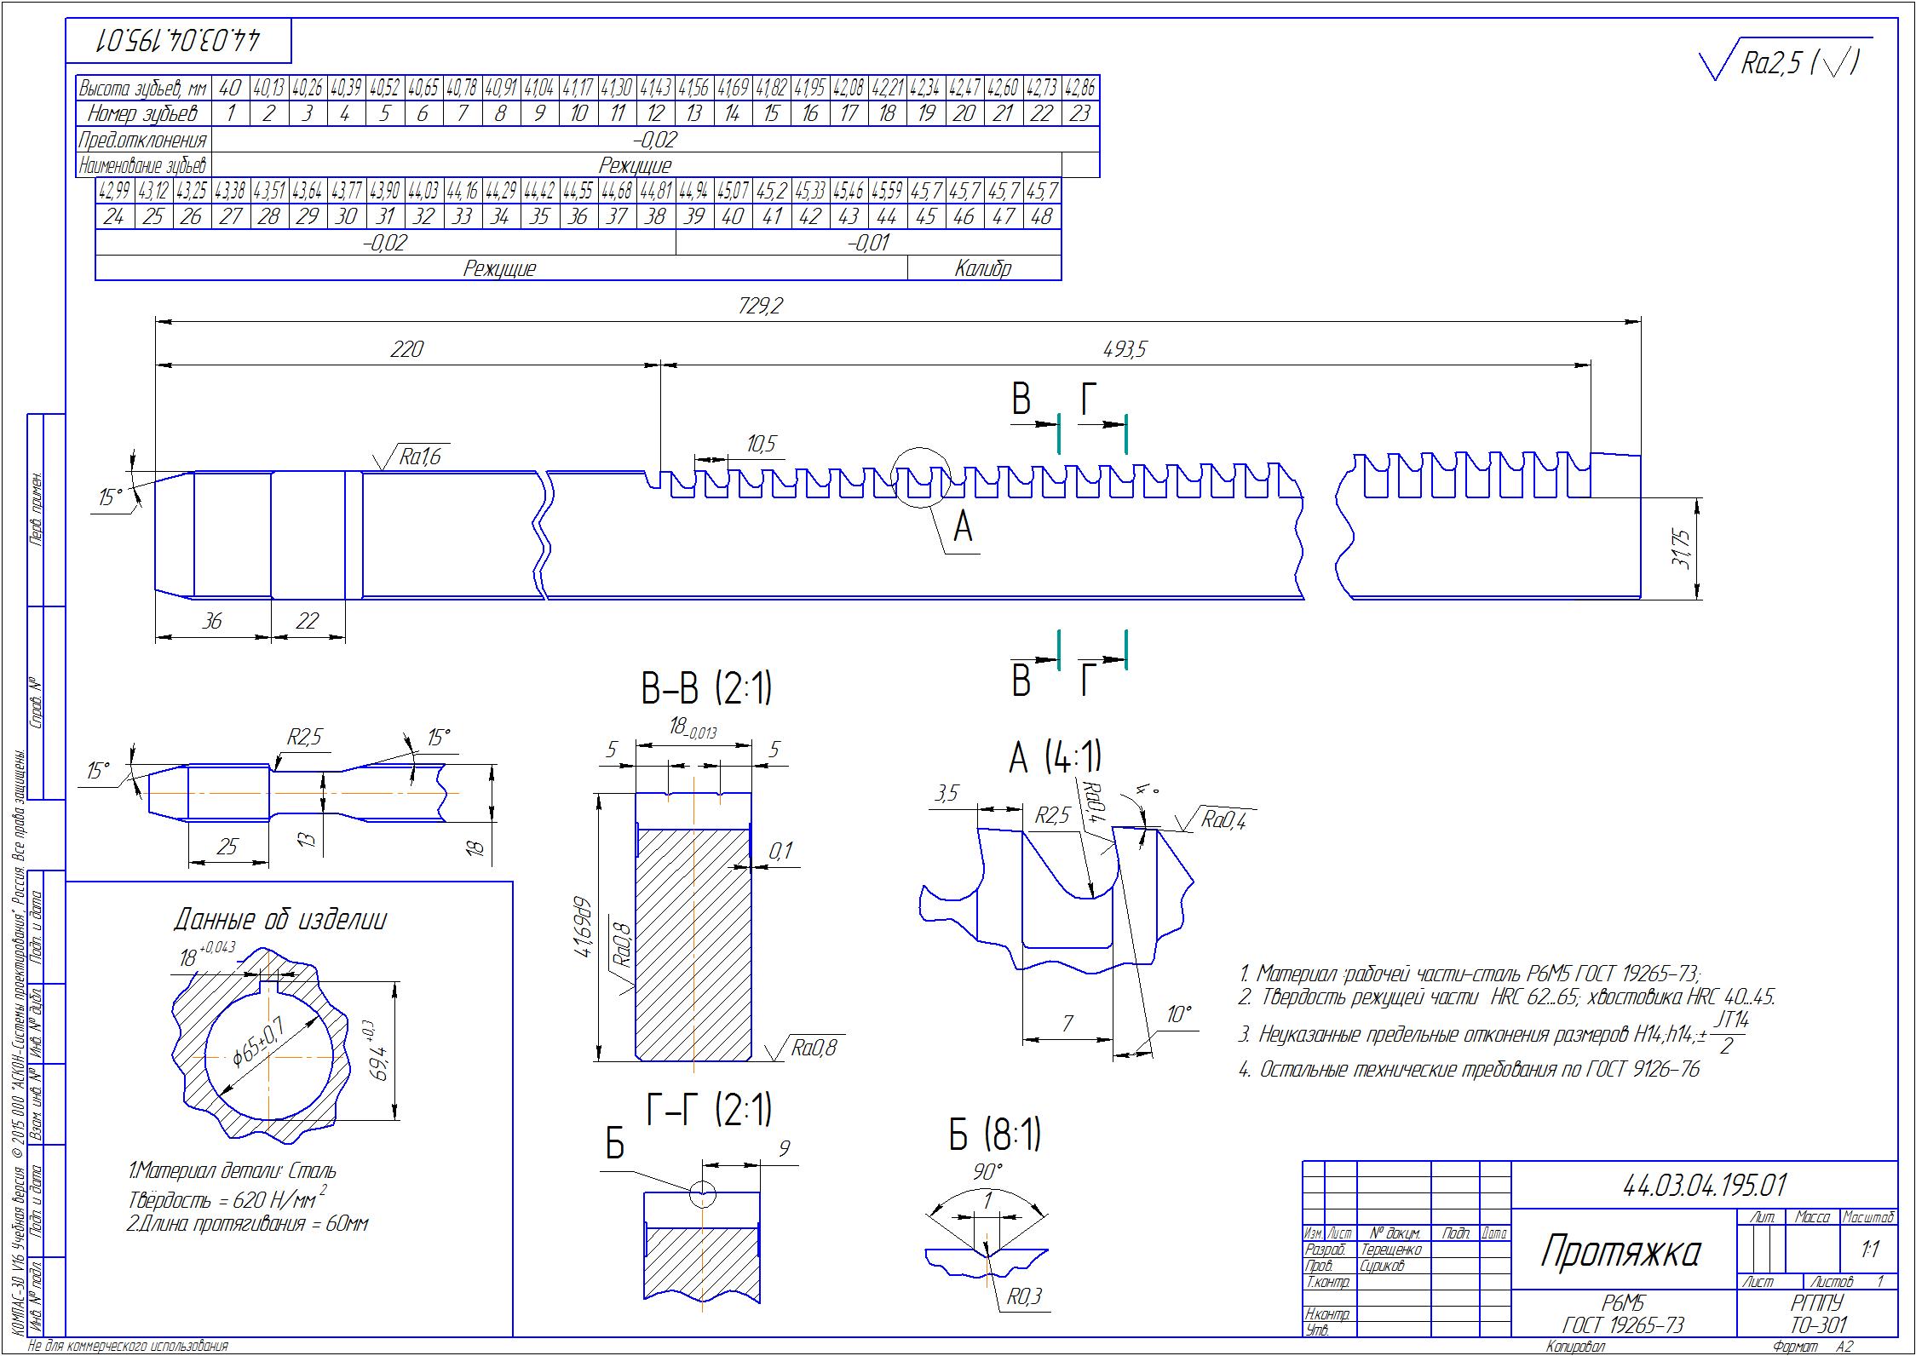Click the upside-down drawing number in the sheet corner
This screenshot has width=1916, height=1356.
(x=179, y=40)
